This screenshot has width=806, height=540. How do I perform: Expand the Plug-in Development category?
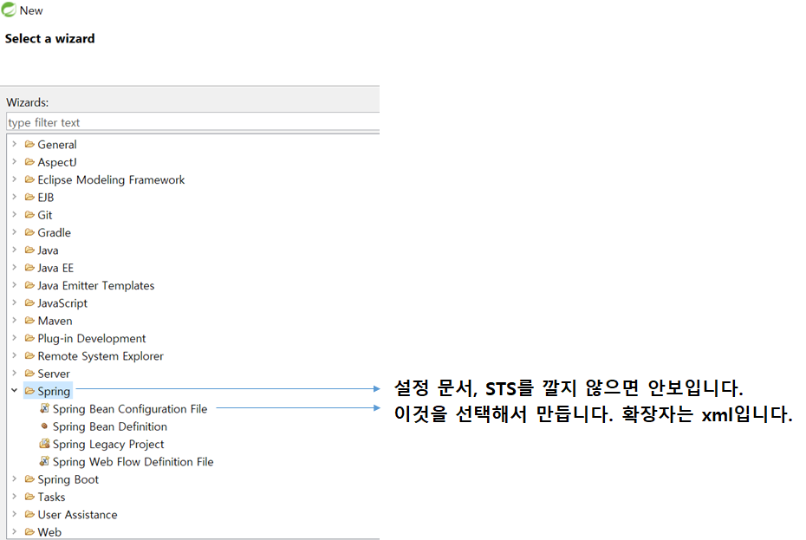tap(15, 338)
